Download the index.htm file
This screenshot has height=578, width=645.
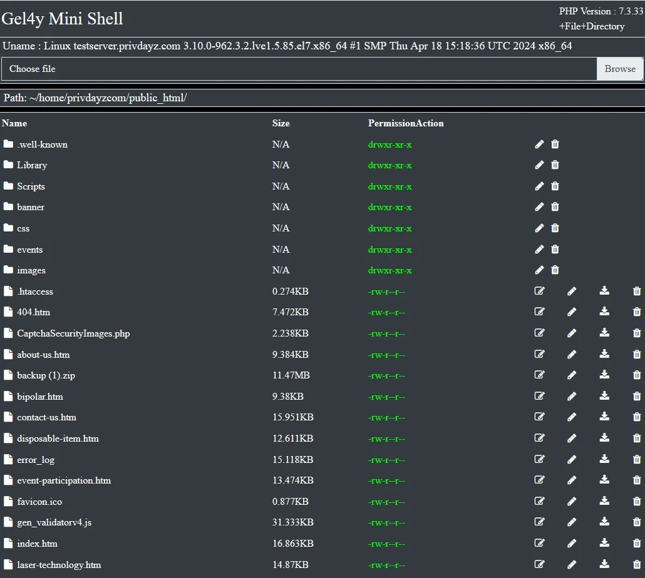(604, 543)
